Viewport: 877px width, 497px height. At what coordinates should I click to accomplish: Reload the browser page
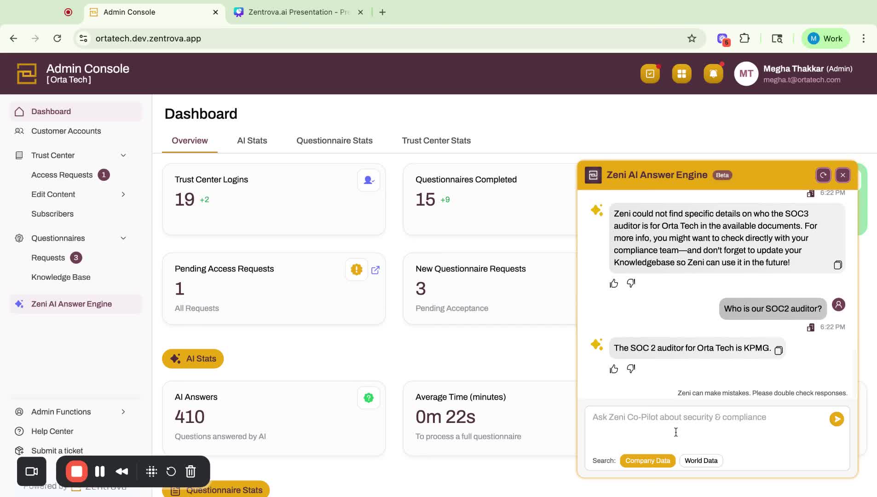coord(57,39)
